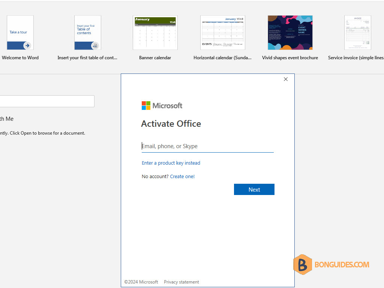The width and height of the screenshot is (384, 288).
Task: Follow the Create one! account link
Action: 182,176
